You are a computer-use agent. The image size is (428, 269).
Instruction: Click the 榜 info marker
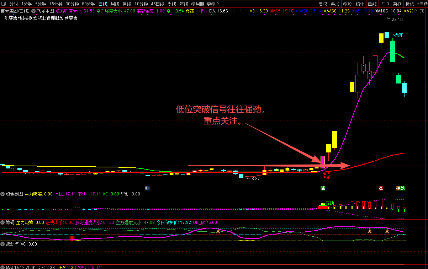coord(398,188)
